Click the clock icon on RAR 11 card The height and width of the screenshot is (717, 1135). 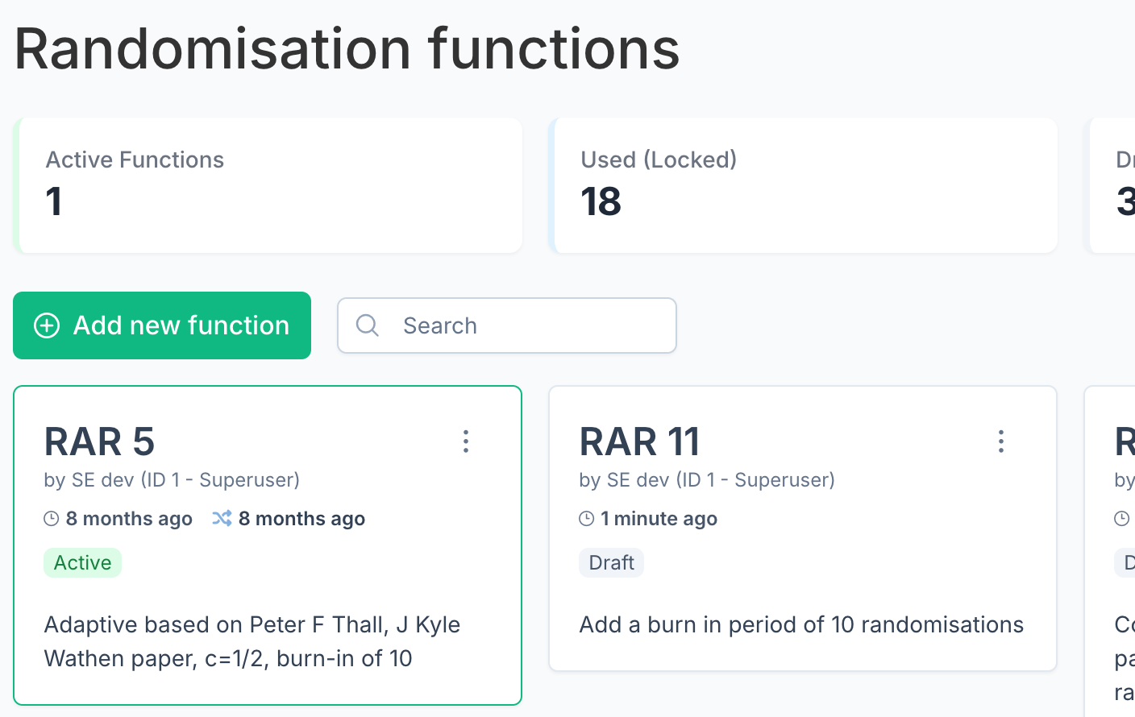(x=587, y=519)
